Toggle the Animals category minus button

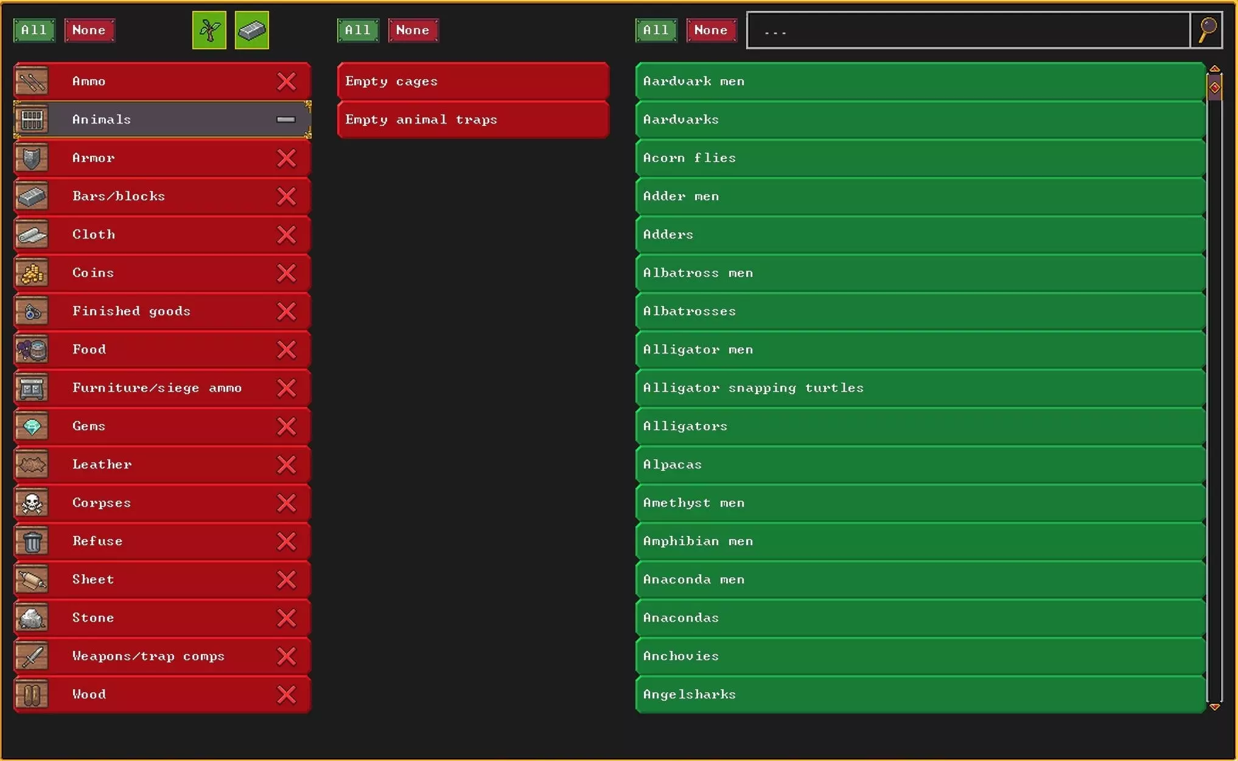(285, 120)
